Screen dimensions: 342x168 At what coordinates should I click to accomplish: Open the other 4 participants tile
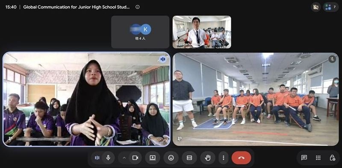click(140, 32)
